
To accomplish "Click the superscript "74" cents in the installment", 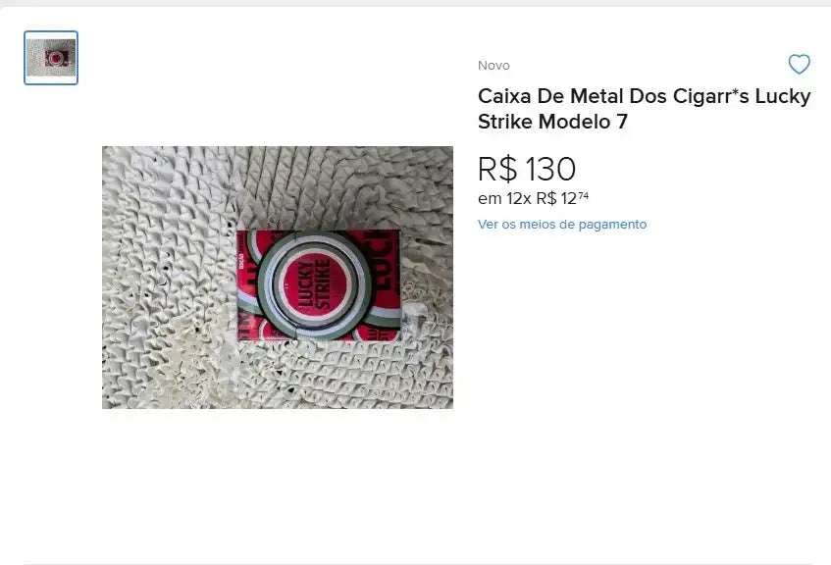I will 583,195.
